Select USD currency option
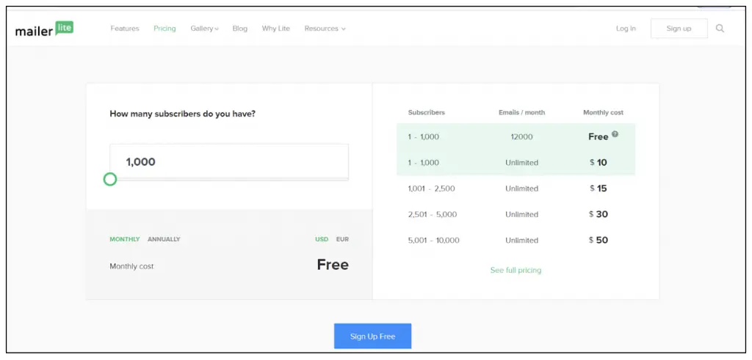752x360 pixels. click(322, 239)
